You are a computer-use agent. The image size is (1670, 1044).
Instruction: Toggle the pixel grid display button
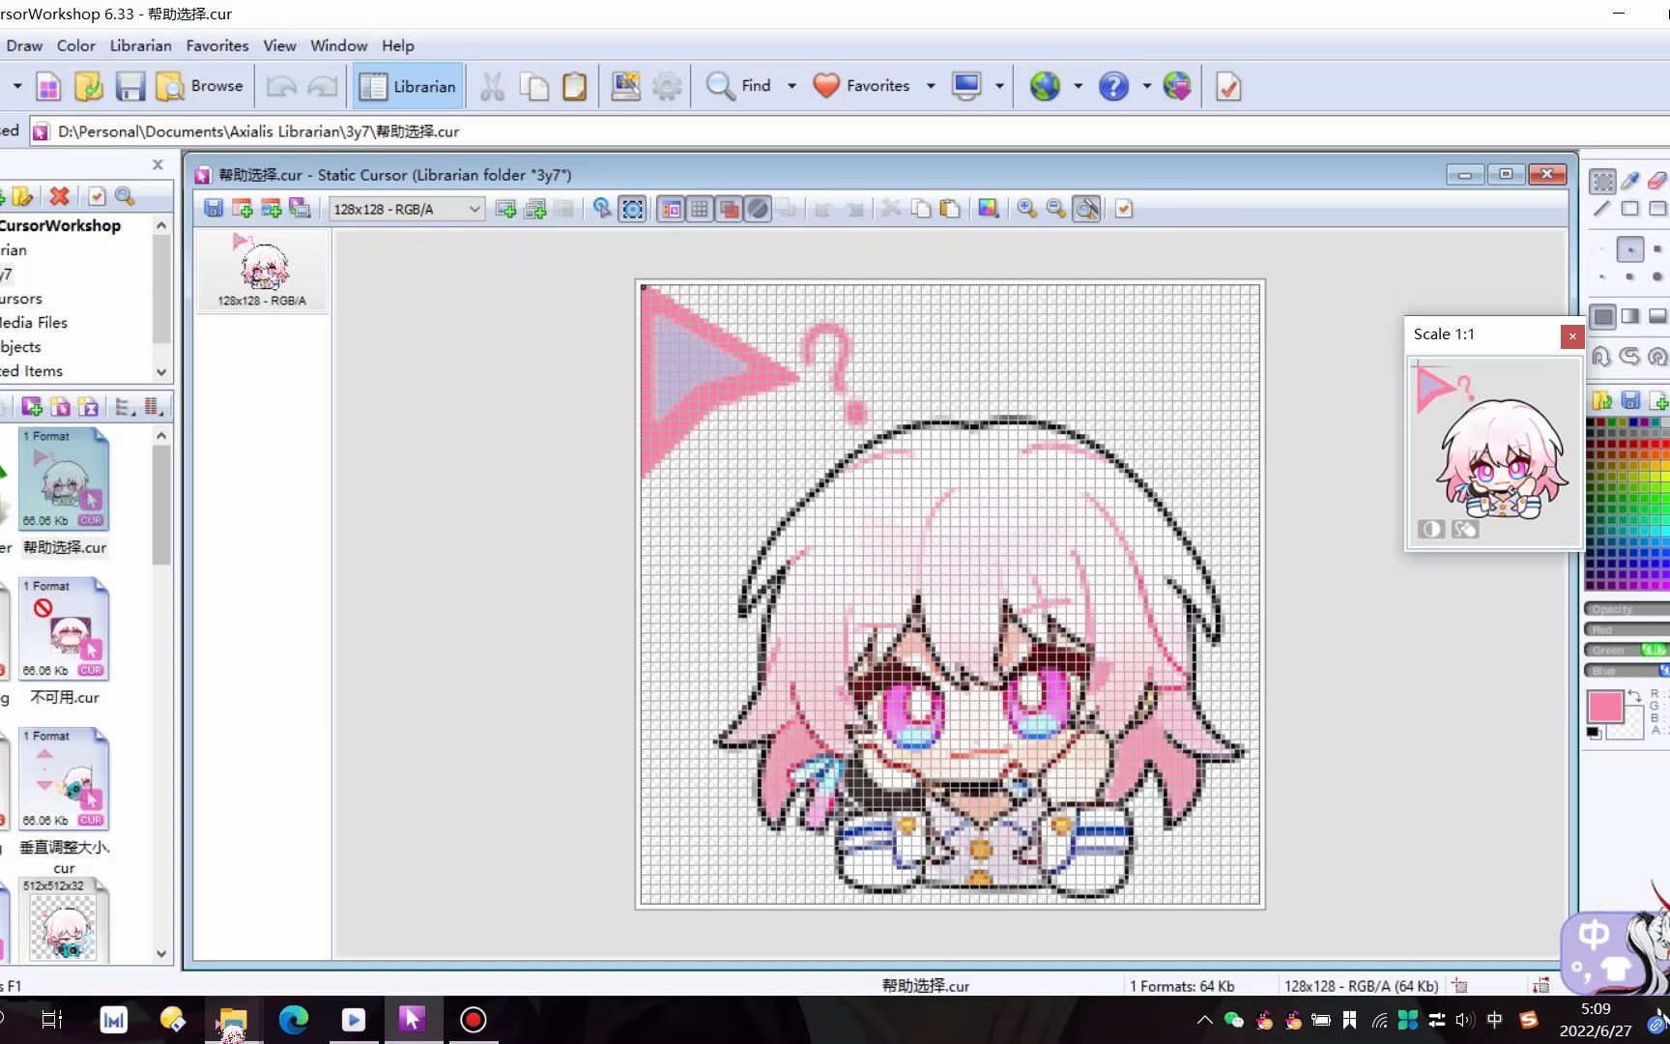click(x=700, y=209)
